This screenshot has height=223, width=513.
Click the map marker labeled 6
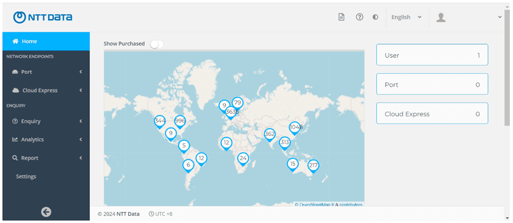(188, 167)
